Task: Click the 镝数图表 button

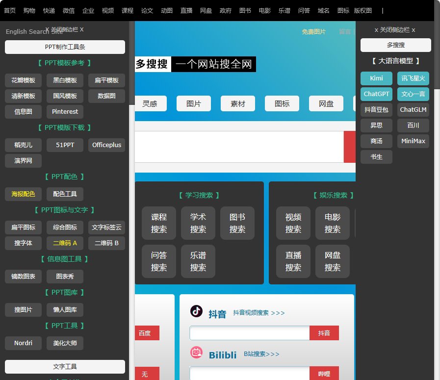Action: coord(23,277)
